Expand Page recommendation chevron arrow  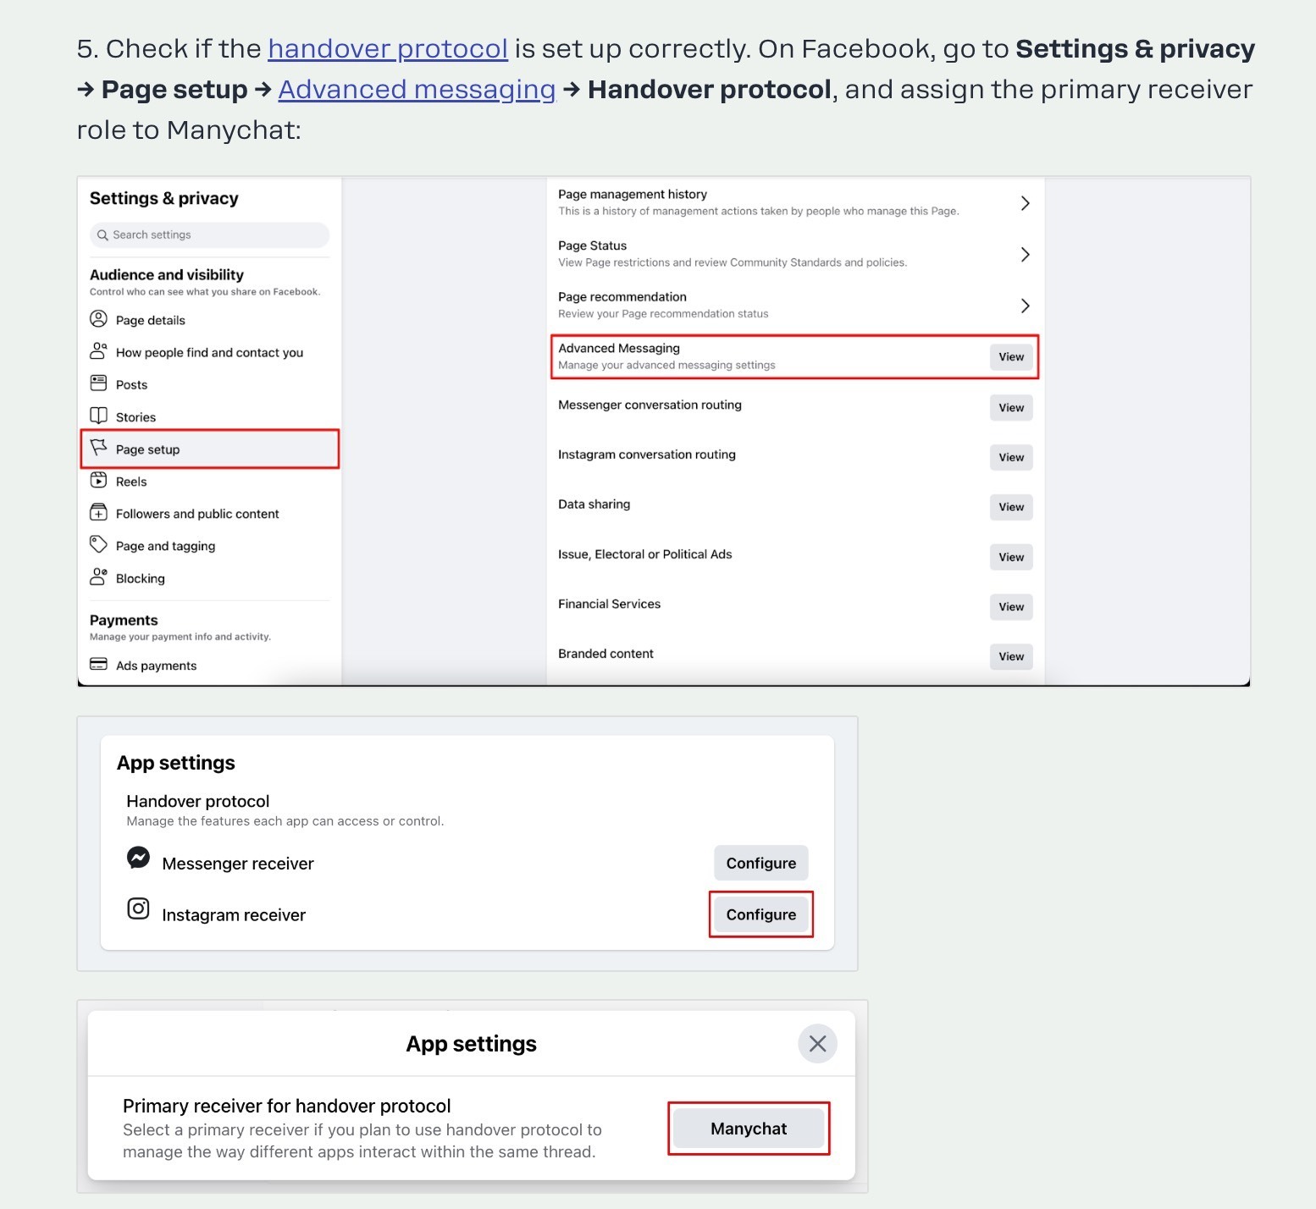click(1025, 306)
